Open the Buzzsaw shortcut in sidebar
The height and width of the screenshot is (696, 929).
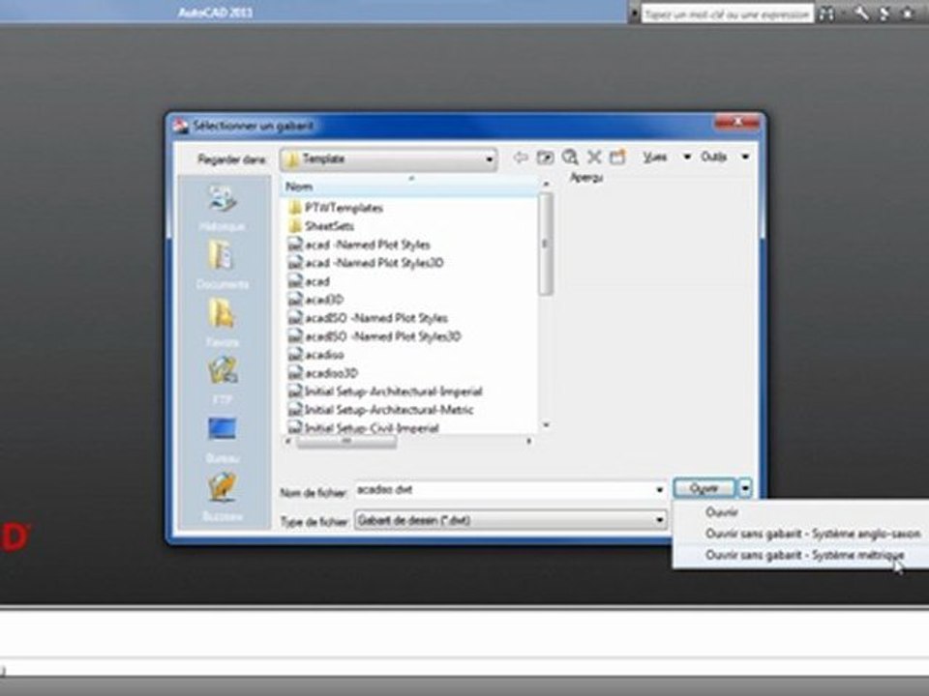point(223,496)
